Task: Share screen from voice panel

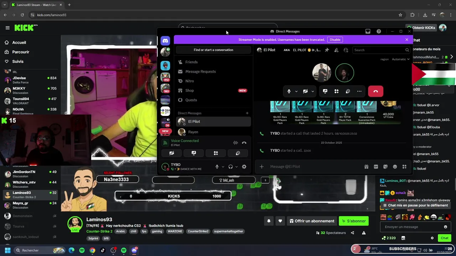Action: coord(194,153)
